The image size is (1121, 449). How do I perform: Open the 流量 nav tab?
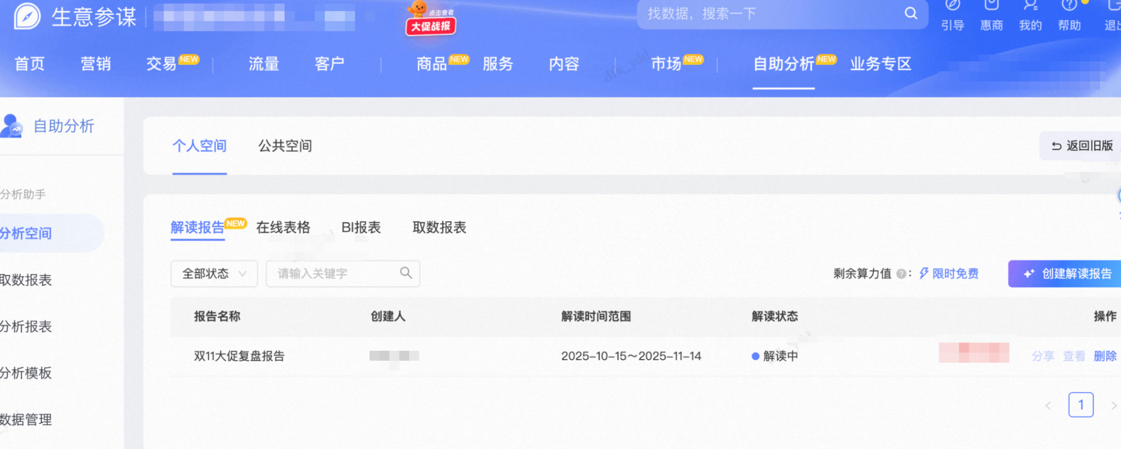264,64
